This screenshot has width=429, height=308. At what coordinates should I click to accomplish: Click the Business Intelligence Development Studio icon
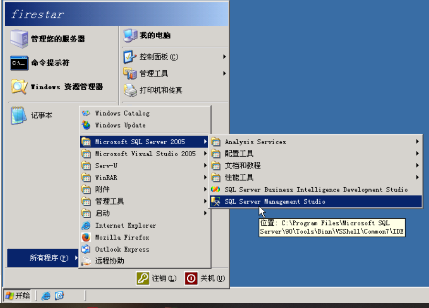click(215, 189)
